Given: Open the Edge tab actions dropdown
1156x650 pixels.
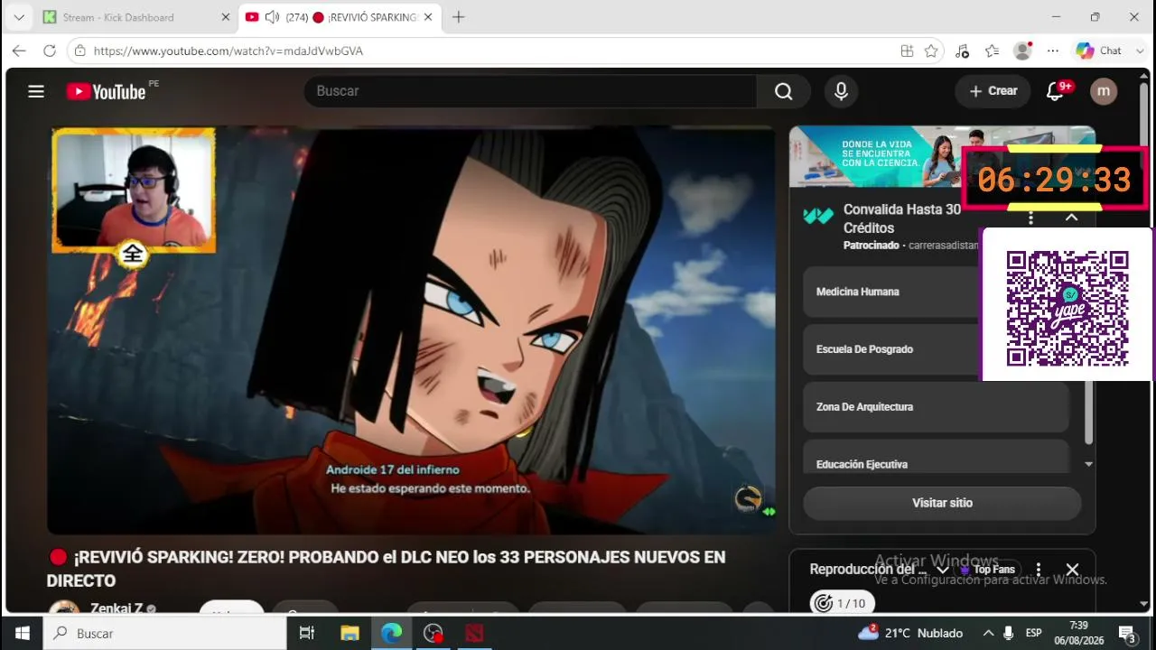Looking at the screenshot, I should tap(18, 17).
